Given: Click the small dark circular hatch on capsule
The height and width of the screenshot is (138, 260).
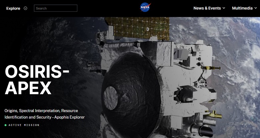Looking at the screenshot, I should click(x=111, y=98).
